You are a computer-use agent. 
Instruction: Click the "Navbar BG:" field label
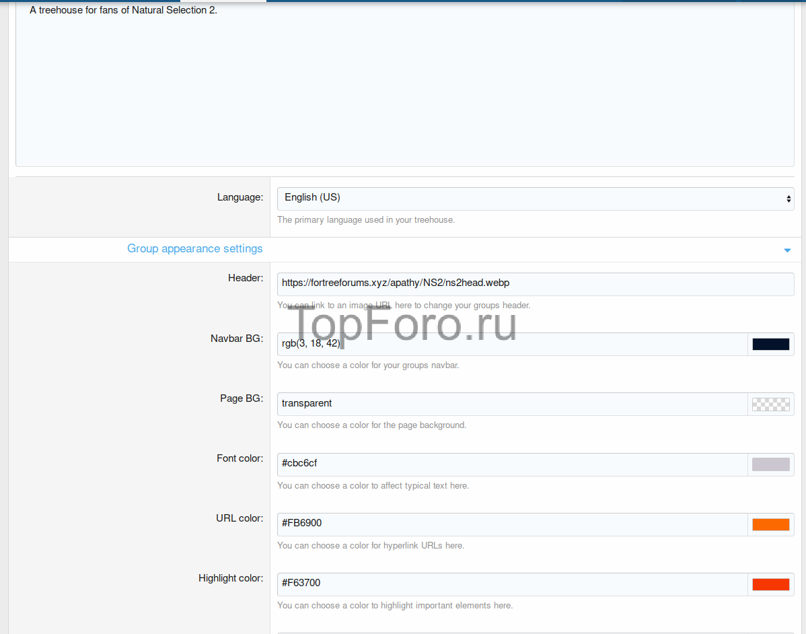237,339
